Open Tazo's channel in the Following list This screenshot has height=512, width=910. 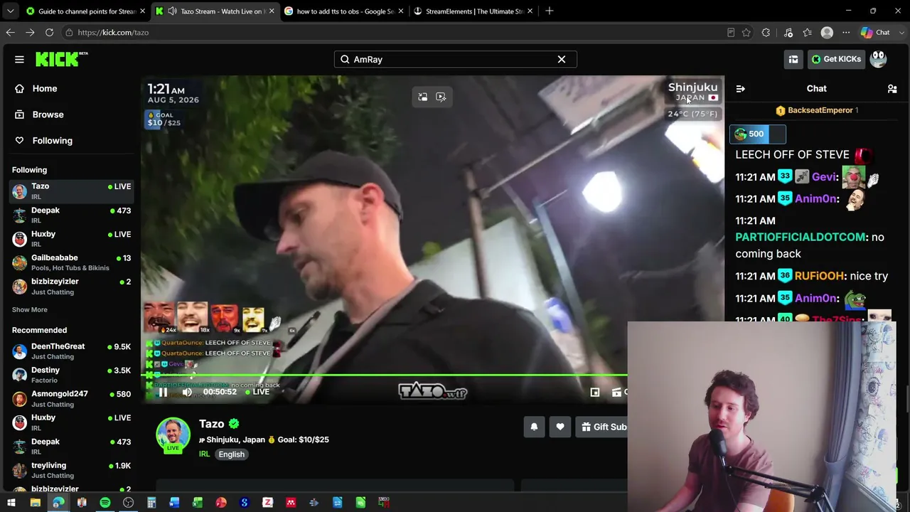click(x=71, y=191)
